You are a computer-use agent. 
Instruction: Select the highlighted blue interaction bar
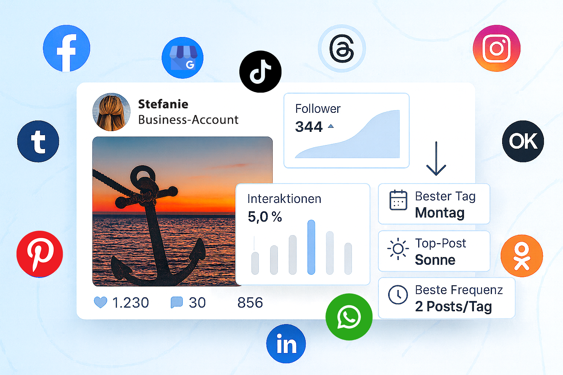click(x=311, y=247)
